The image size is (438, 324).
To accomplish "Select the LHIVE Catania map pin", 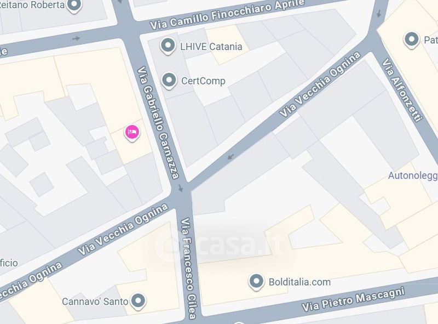I will [x=168, y=46].
